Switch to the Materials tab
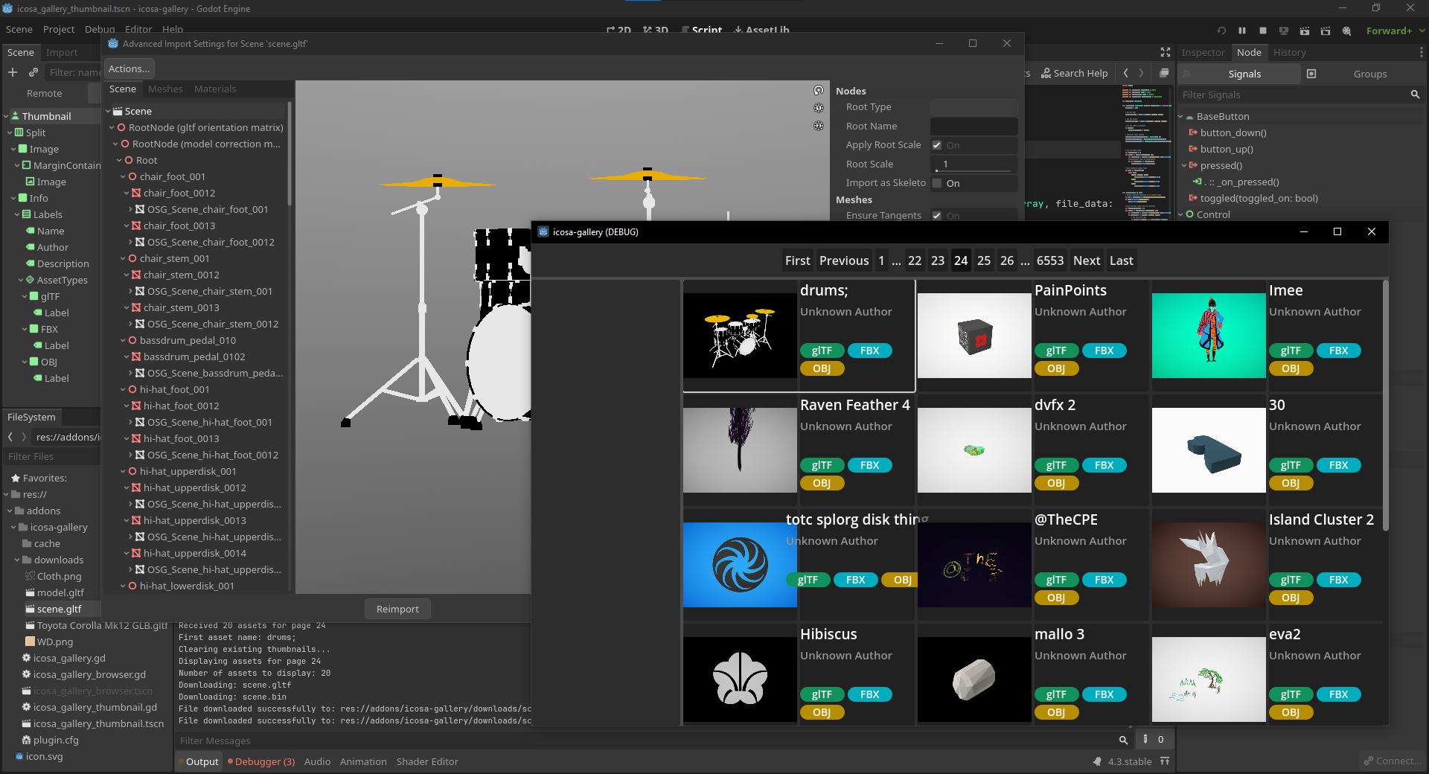This screenshot has width=1429, height=774. [x=214, y=89]
